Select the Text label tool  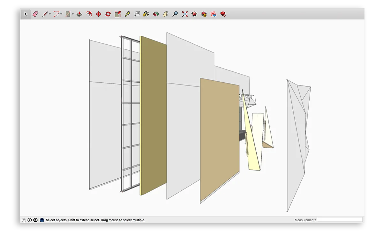coord(137,14)
